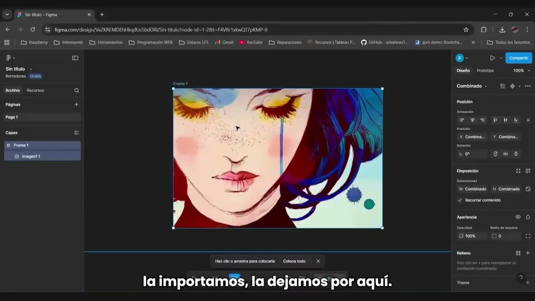Open the three-dots more options menu
The image size is (535, 301).
pyautogui.click(x=528, y=86)
